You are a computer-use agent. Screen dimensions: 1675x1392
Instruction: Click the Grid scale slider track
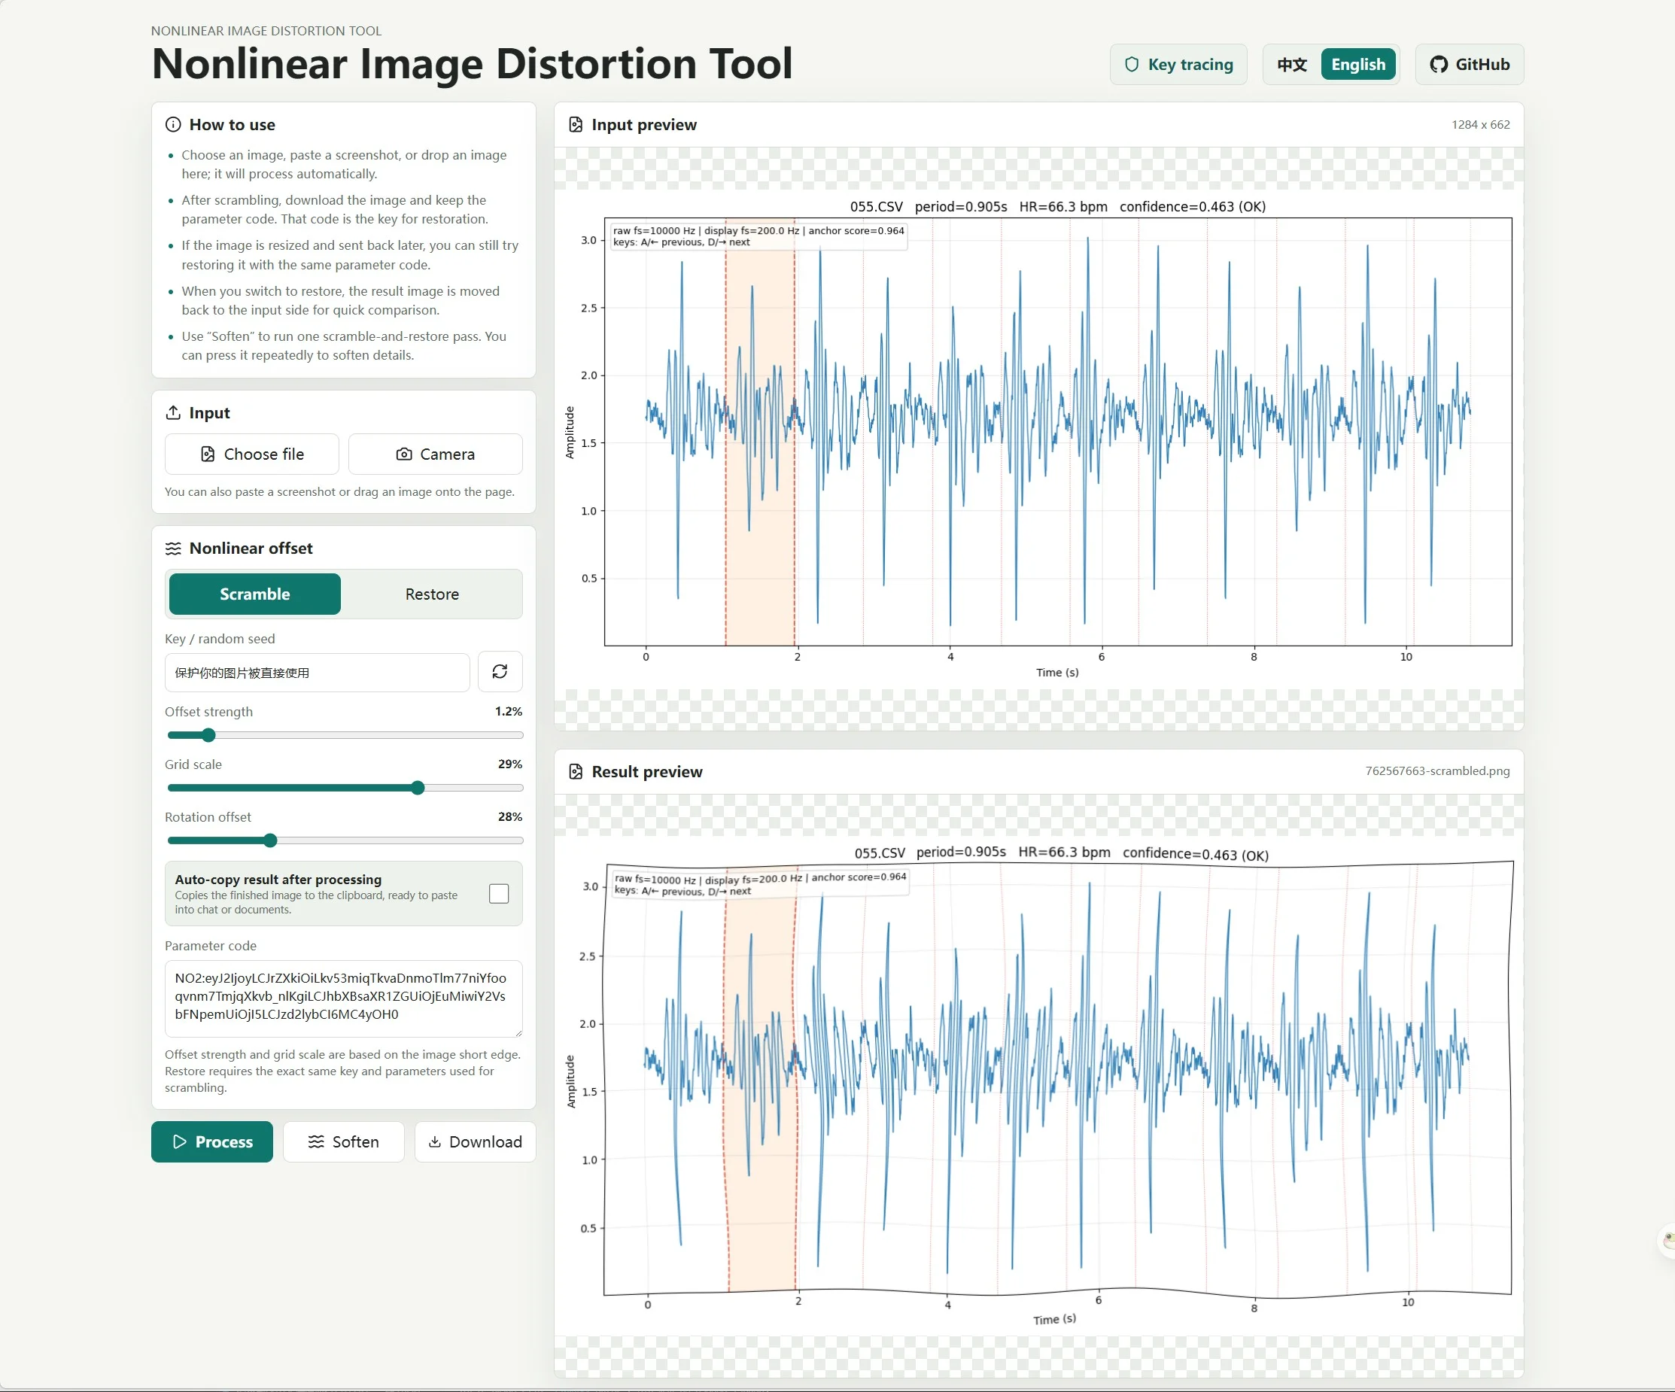(345, 788)
